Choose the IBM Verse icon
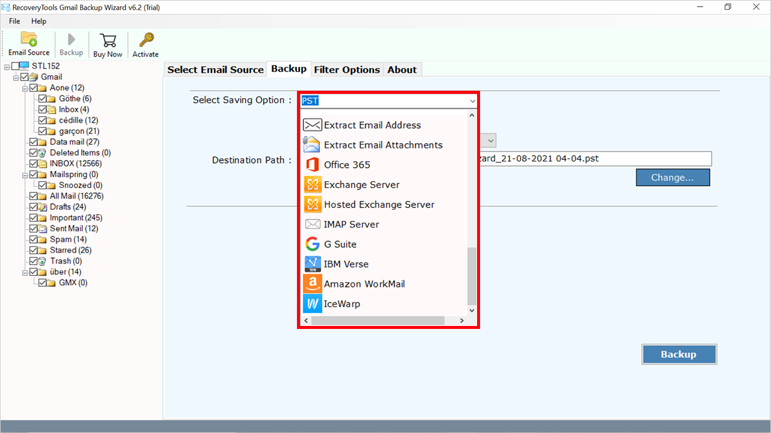 [x=313, y=264]
